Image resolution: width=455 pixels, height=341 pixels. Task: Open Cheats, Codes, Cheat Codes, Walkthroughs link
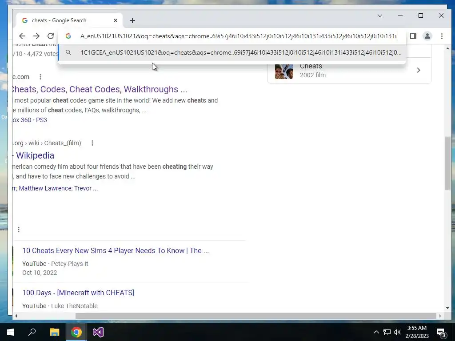coord(100,89)
